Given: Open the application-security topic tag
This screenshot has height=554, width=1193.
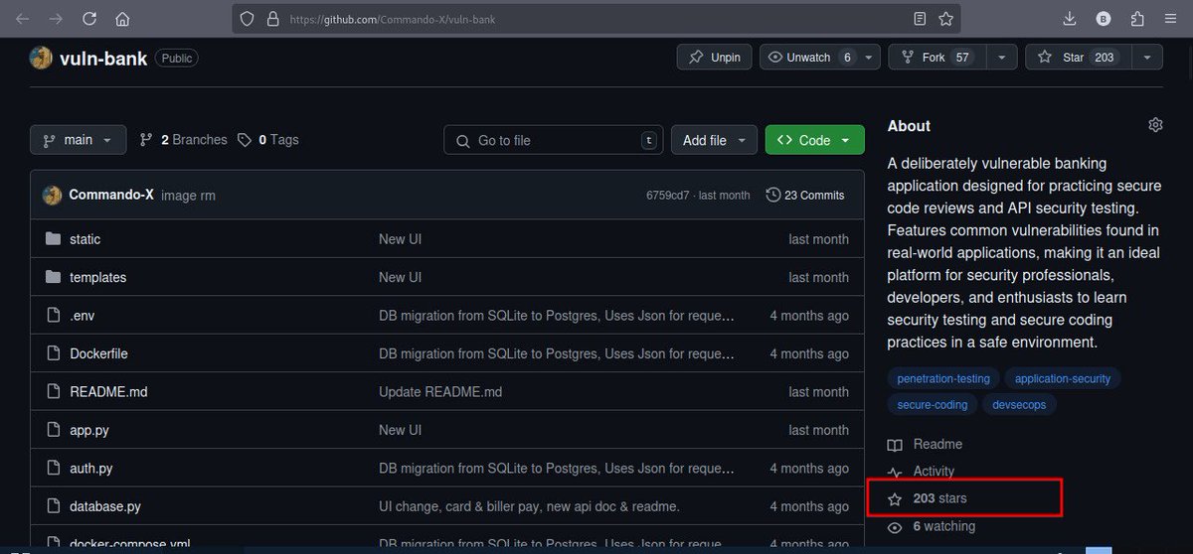Looking at the screenshot, I should coord(1063,378).
